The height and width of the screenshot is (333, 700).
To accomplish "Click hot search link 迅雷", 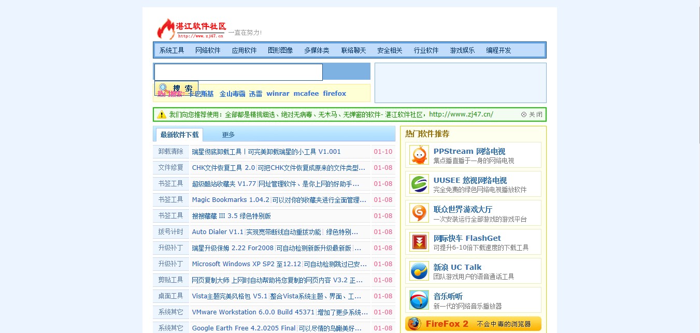I will [x=255, y=94].
